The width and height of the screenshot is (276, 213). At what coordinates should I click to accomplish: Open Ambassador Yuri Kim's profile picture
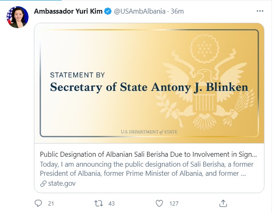[x=17, y=17]
